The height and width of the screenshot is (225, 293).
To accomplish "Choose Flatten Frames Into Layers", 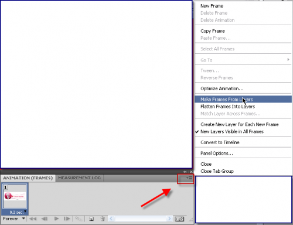I will click(x=243, y=107).
